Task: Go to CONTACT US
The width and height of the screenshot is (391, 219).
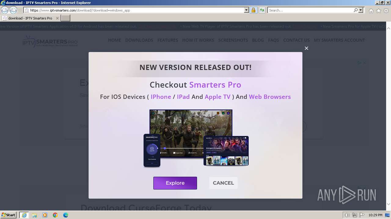Action: point(296,40)
